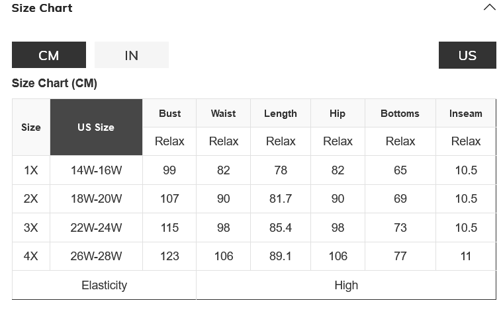The height and width of the screenshot is (317, 501).
Task: Click the Inseam column header
Action: pyautogui.click(x=466, y=114)
